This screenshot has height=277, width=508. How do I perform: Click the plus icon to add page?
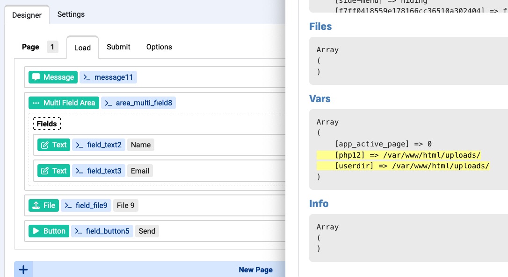point(23,270)
